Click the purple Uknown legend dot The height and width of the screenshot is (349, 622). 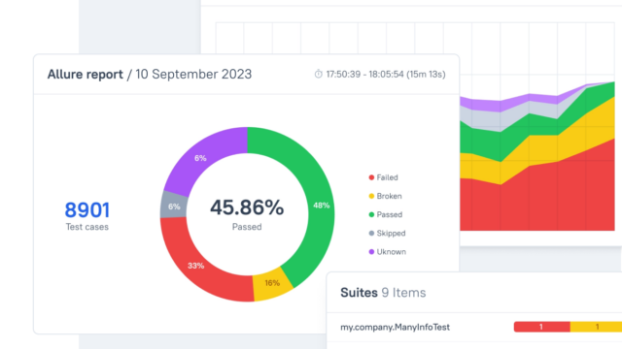(371, 252)
